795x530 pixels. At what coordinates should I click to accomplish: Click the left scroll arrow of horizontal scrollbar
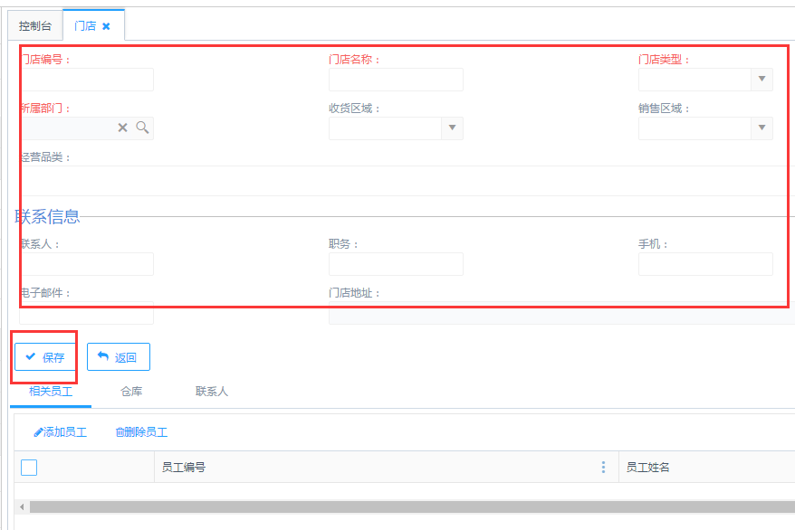[22, 507]
